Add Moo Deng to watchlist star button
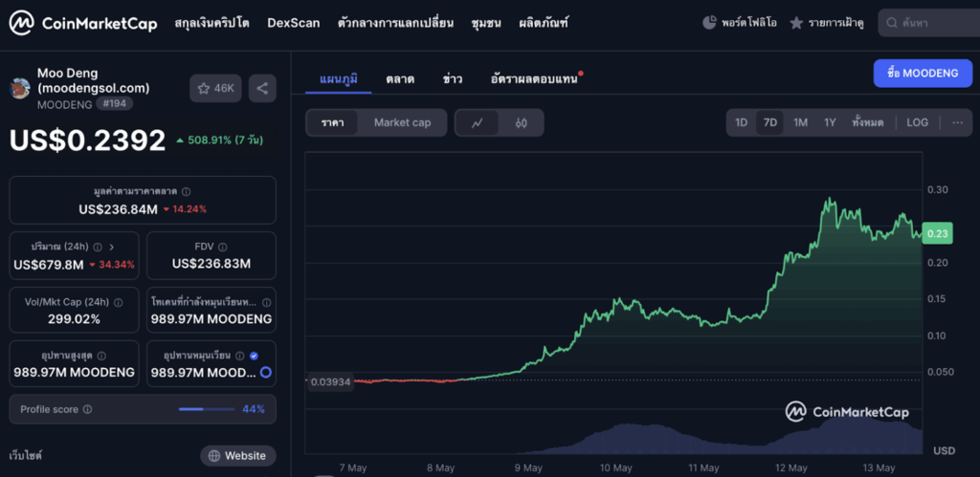 pos(215,88)
